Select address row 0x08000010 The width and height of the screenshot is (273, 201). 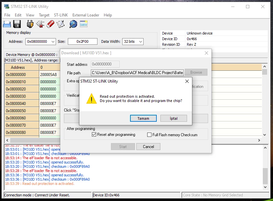tap(22, 82)
